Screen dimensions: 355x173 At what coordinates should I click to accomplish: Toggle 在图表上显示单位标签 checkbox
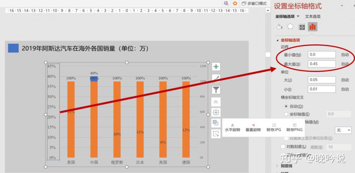(286, 138)
